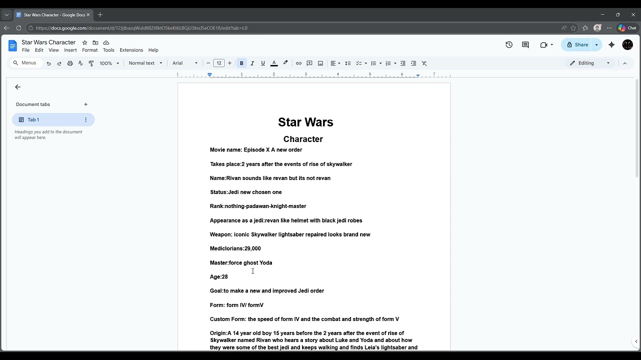Open the Extensions menu
The width and height of the screenshot is (641, 360).
(131, 50)
